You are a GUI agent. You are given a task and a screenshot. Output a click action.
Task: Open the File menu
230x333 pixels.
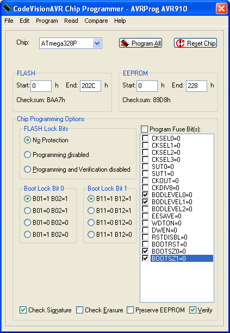pyautogui.click(x=9, y=21)
